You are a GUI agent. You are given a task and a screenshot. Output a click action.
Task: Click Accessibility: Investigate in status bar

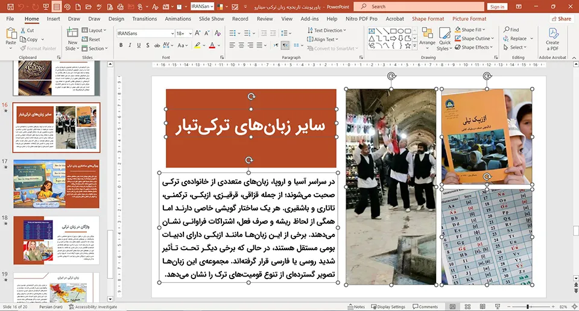click(93, 307)
